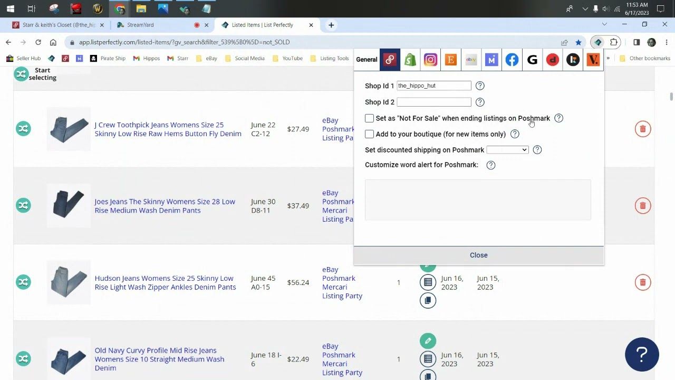
Task: Click J Crew jeans thumbnail image
Action: pyautogui.click(x=69, y=129)
